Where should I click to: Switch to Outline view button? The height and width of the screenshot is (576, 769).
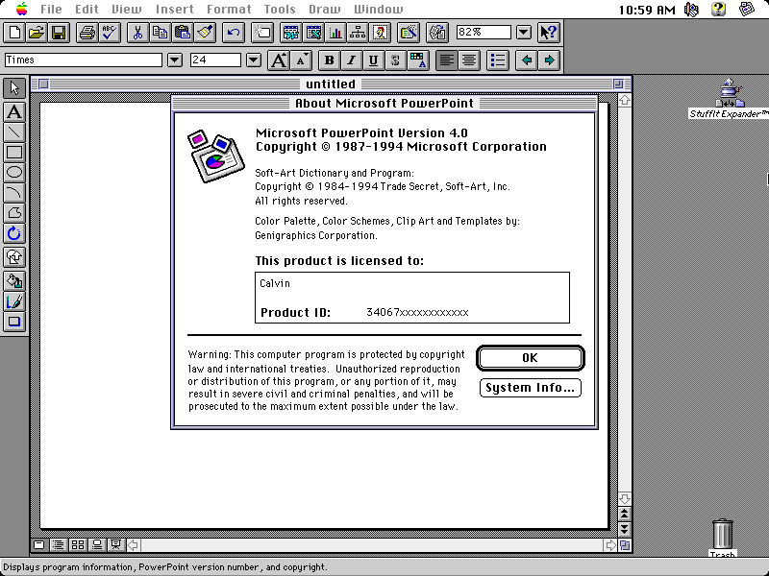[58, 544]
